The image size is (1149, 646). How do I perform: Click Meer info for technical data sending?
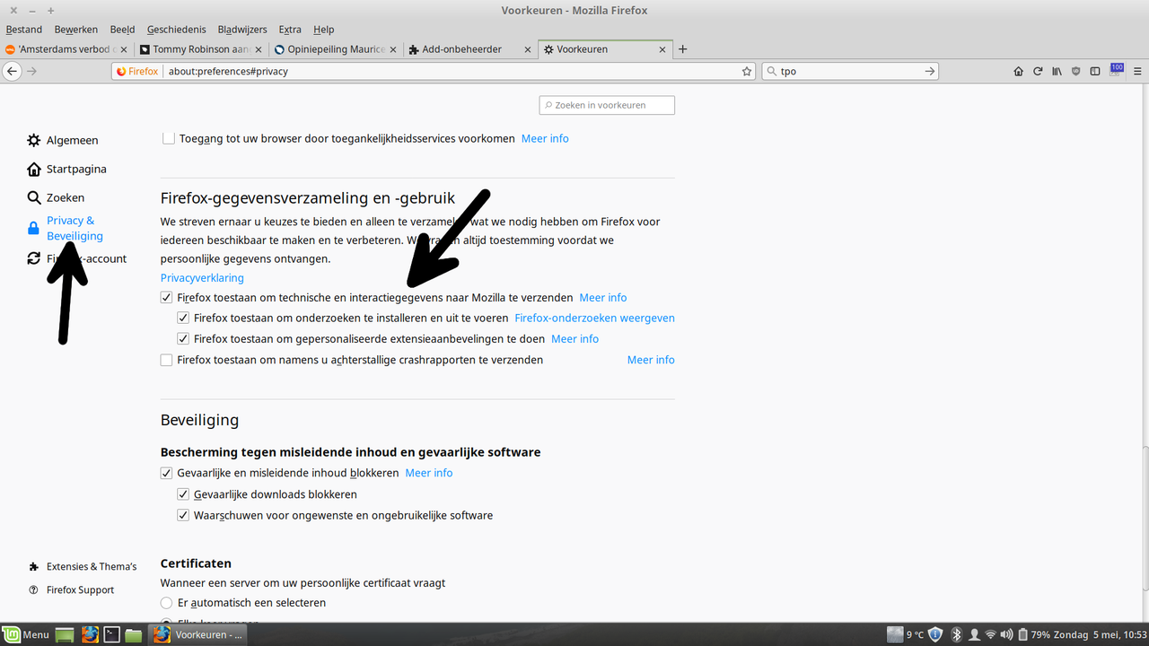tap(603, 297)
